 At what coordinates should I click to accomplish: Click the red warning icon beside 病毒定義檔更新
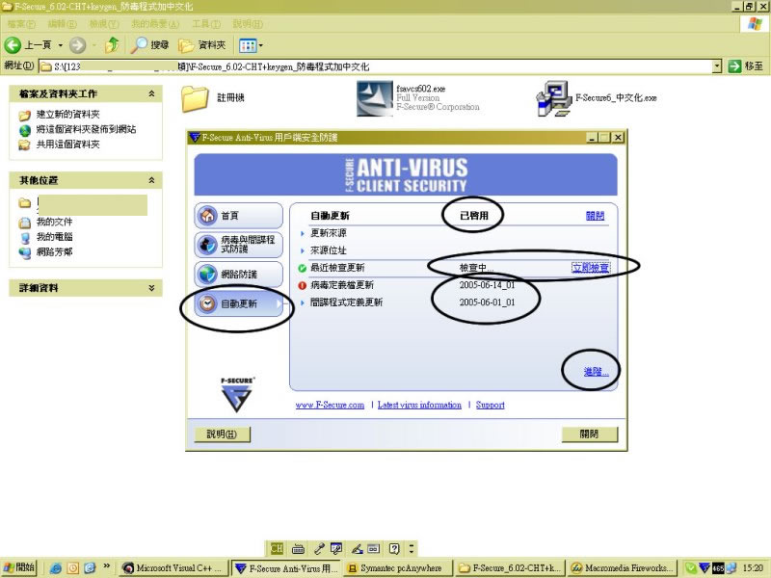(x=303, y=285)
